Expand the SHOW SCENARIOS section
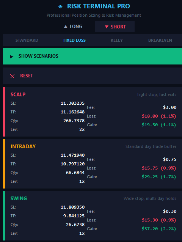Screen dimensions: 182x242 click(93, 56)
